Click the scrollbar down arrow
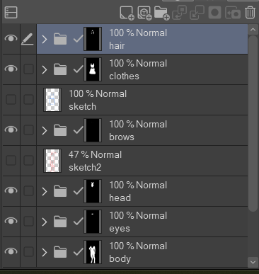Screen dimensions: 259x274 click(x=253, y=262)
